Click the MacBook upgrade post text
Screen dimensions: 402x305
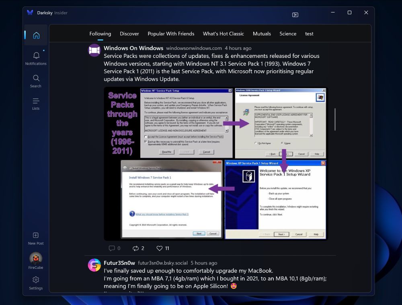215,278
